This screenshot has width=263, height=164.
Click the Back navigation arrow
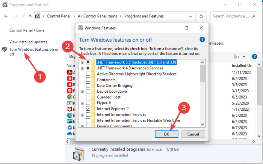6,17
